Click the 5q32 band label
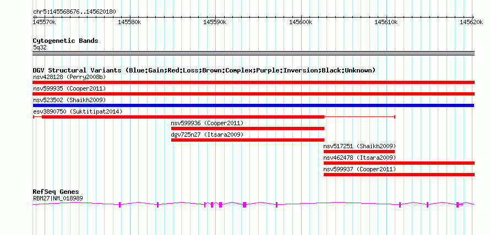490x235 pixels. [40, 48]
